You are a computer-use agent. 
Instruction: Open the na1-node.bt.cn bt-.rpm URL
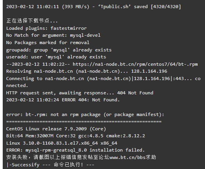click(135, 64)
